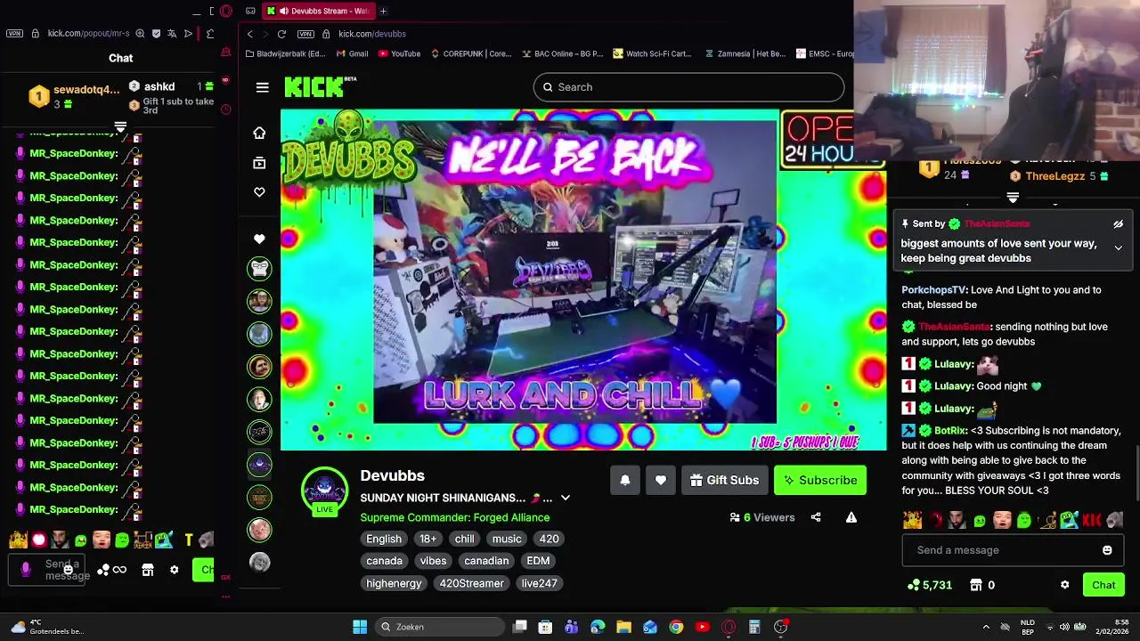This screenshot has height=641, width=1140.
Task: Reload the kick.com/devubbs page
Action: (x=281, y=34)
